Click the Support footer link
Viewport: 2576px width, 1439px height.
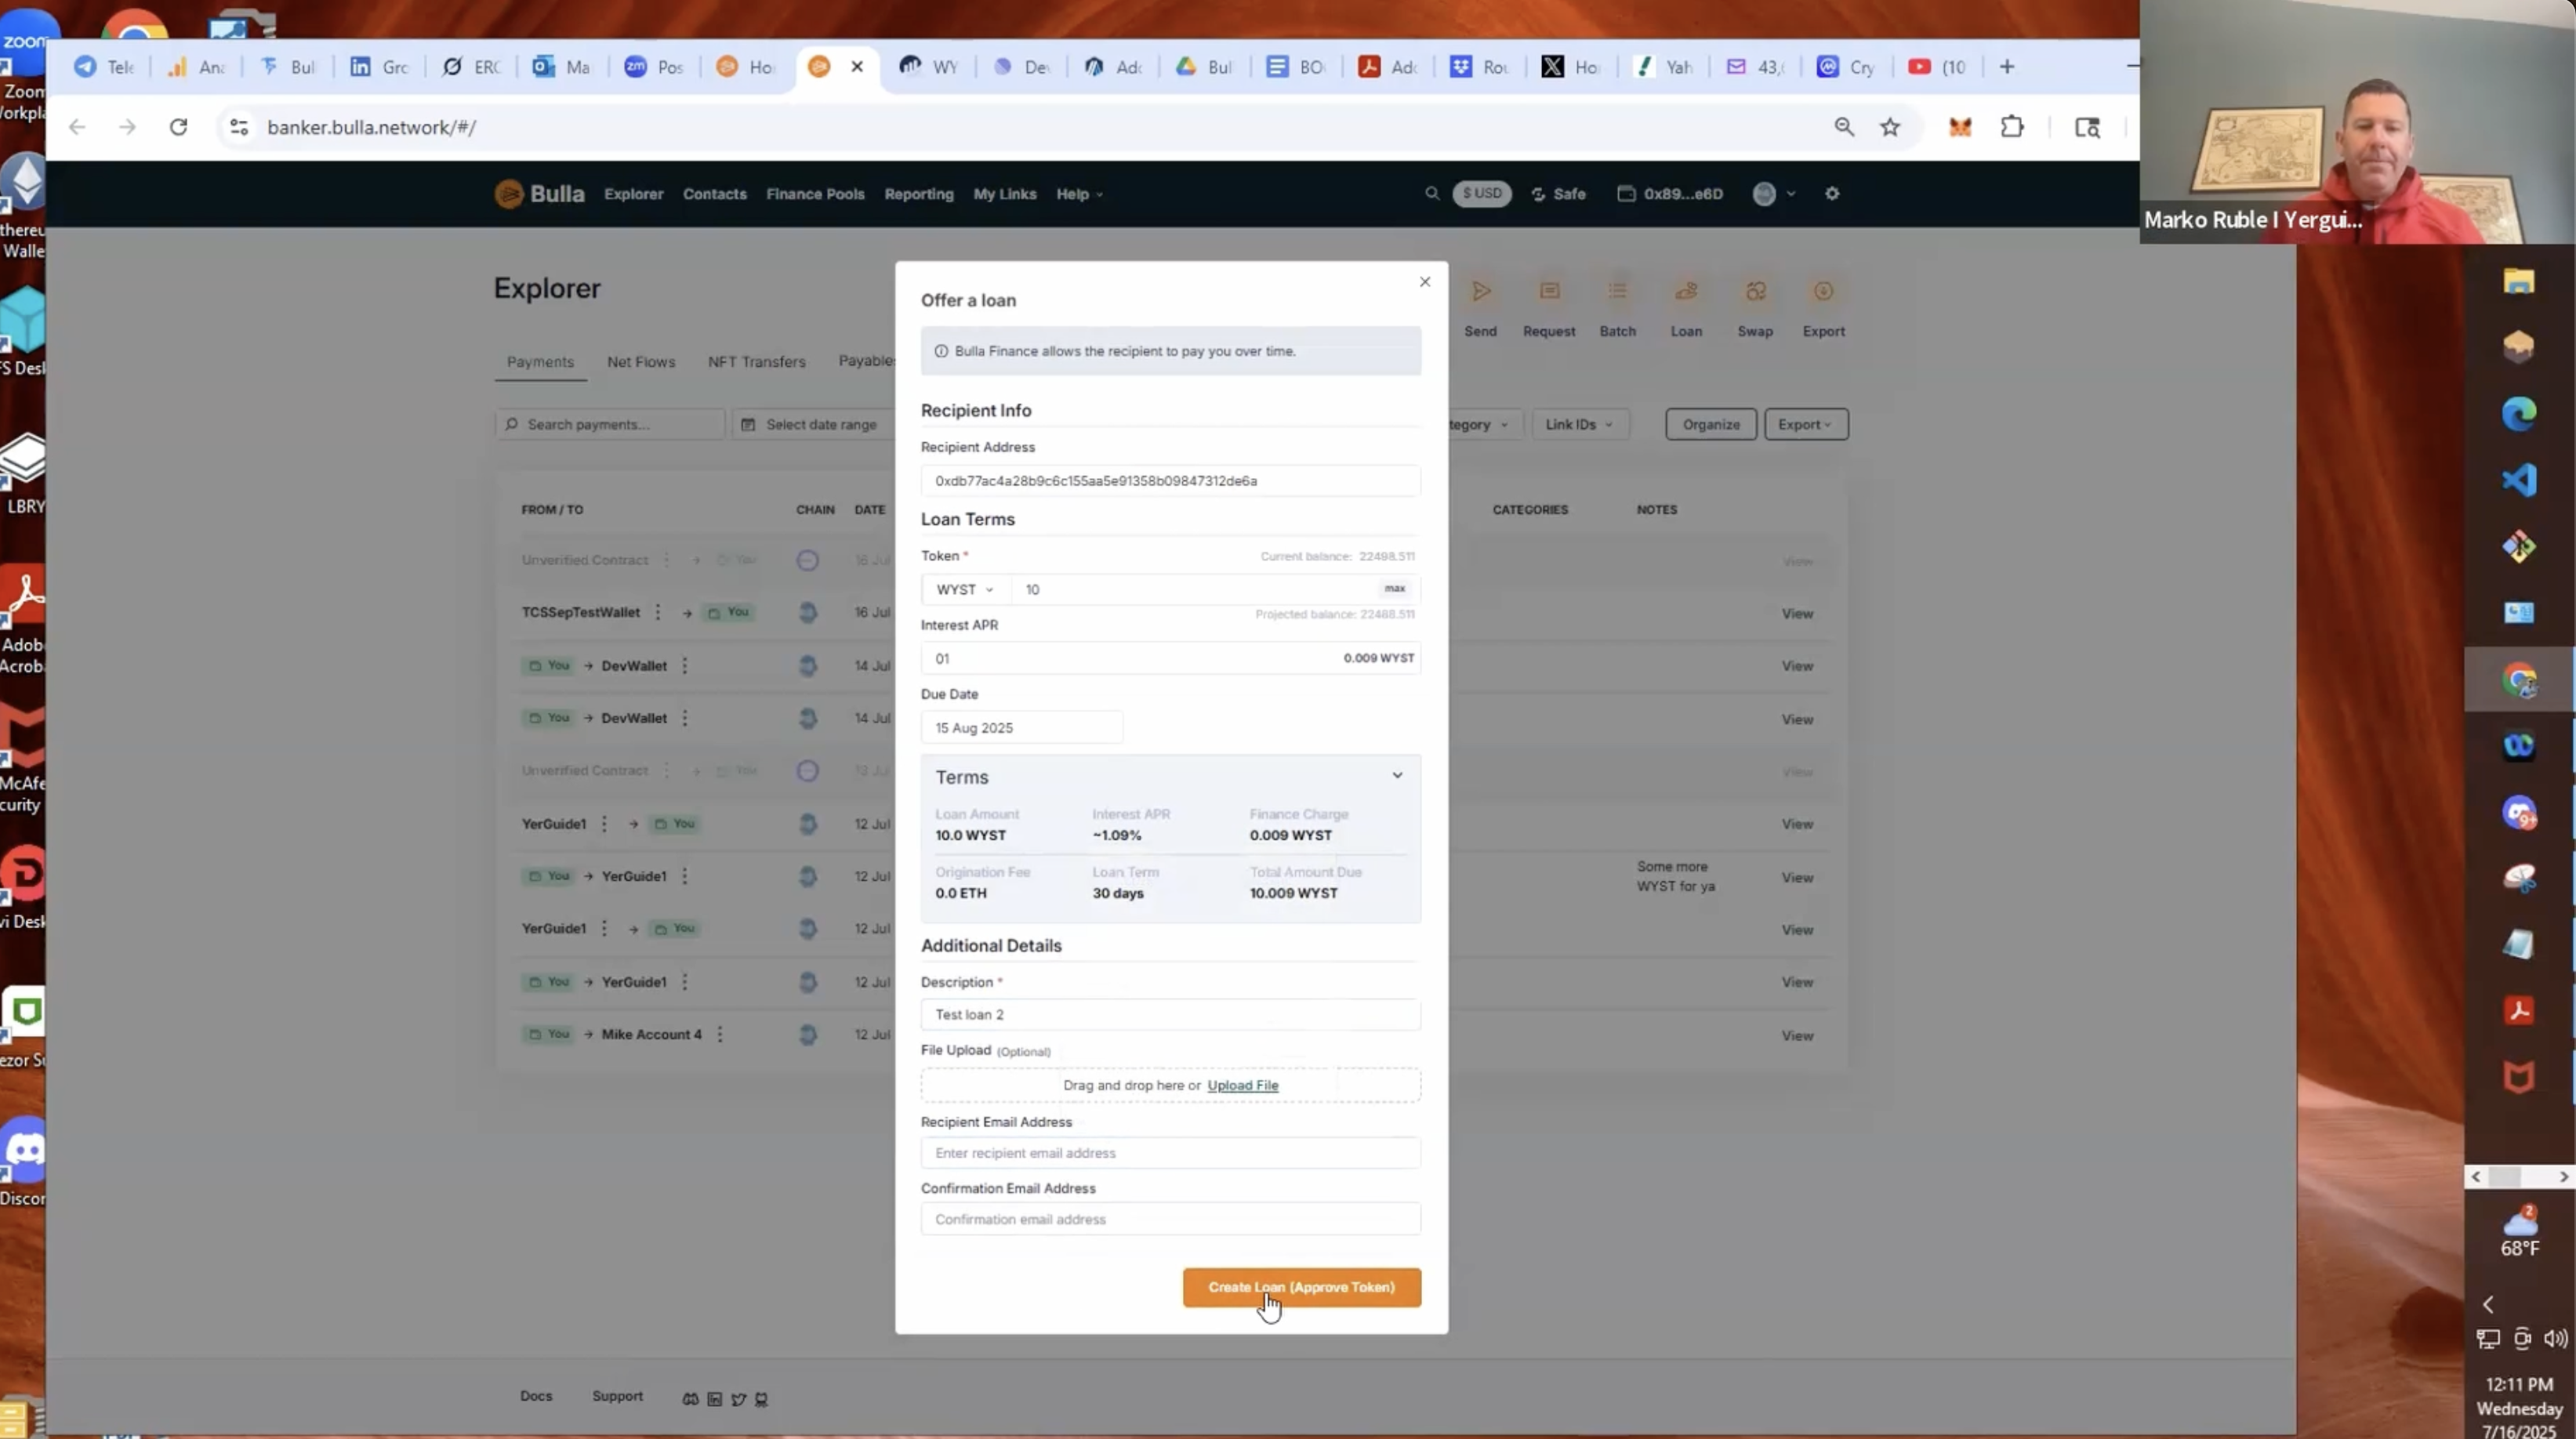pyautogui.click(x=617, y=1396)
